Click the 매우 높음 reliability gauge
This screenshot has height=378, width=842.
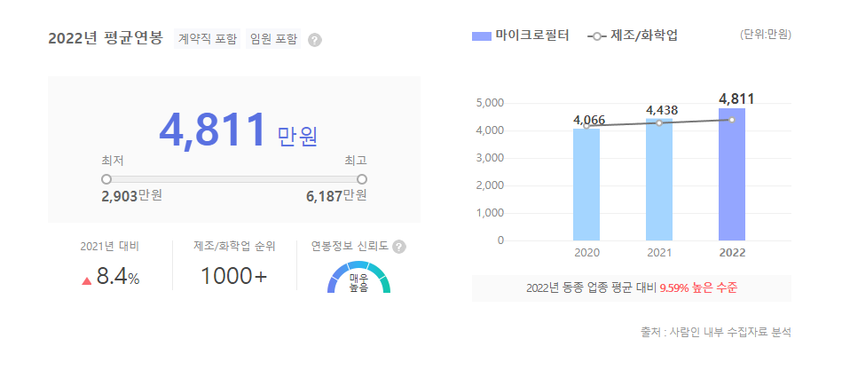(x=358, y=278)
